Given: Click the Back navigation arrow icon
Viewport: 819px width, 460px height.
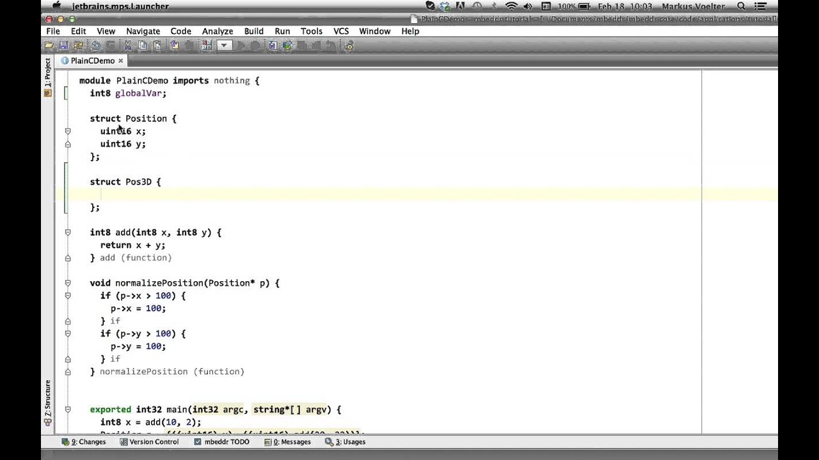Looking at the screenshot, I should (175, 45).
